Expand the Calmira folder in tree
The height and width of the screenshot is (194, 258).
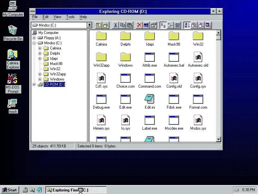click(x=40, y=48)
